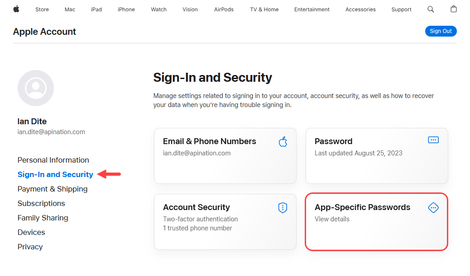Select Payment & Shipping in sidebar
The height and width of the screenshot is (276, 470).
[x=53, y=189]
